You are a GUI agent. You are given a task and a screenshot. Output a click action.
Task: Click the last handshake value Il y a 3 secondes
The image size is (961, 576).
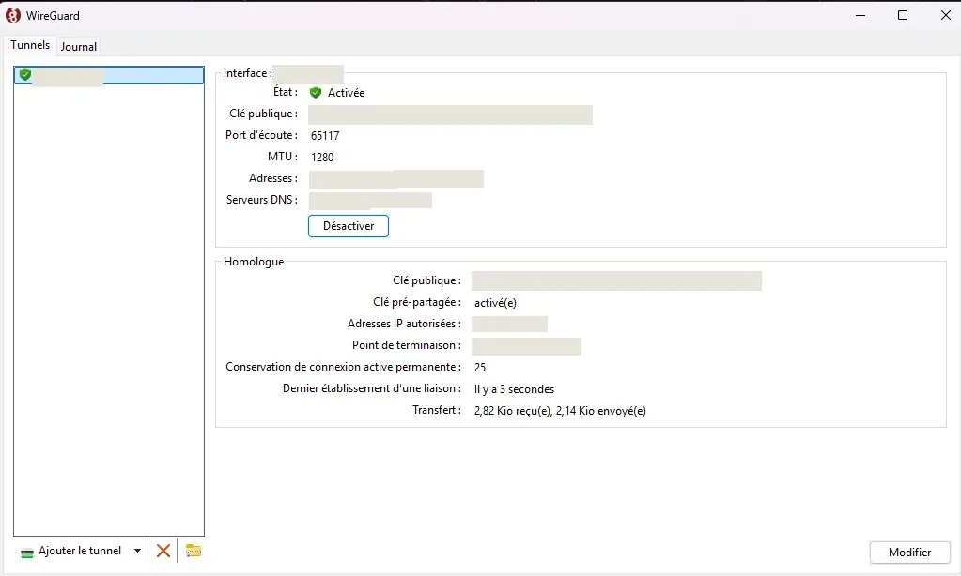click(x=514, y=389)
